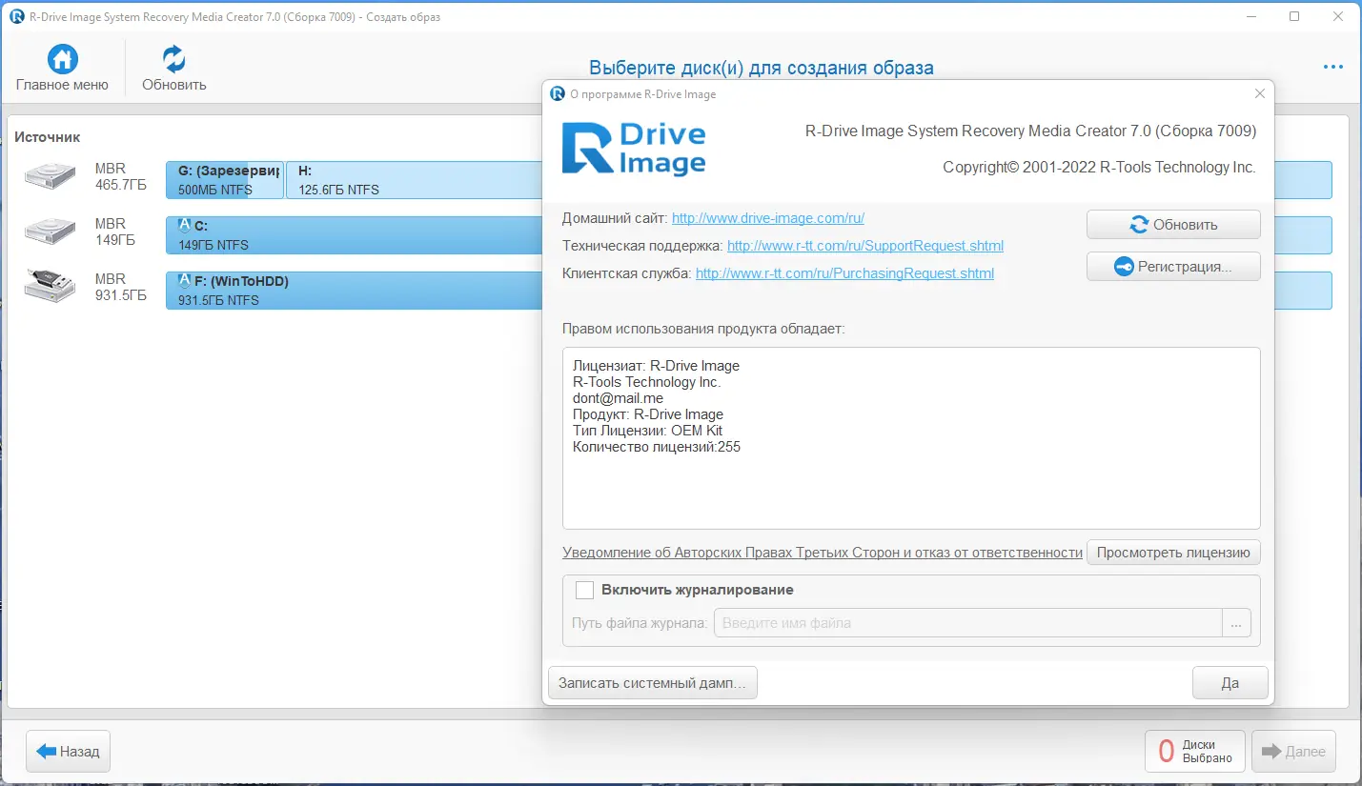Open the drive-image.com homepage link

coord(767,217)
